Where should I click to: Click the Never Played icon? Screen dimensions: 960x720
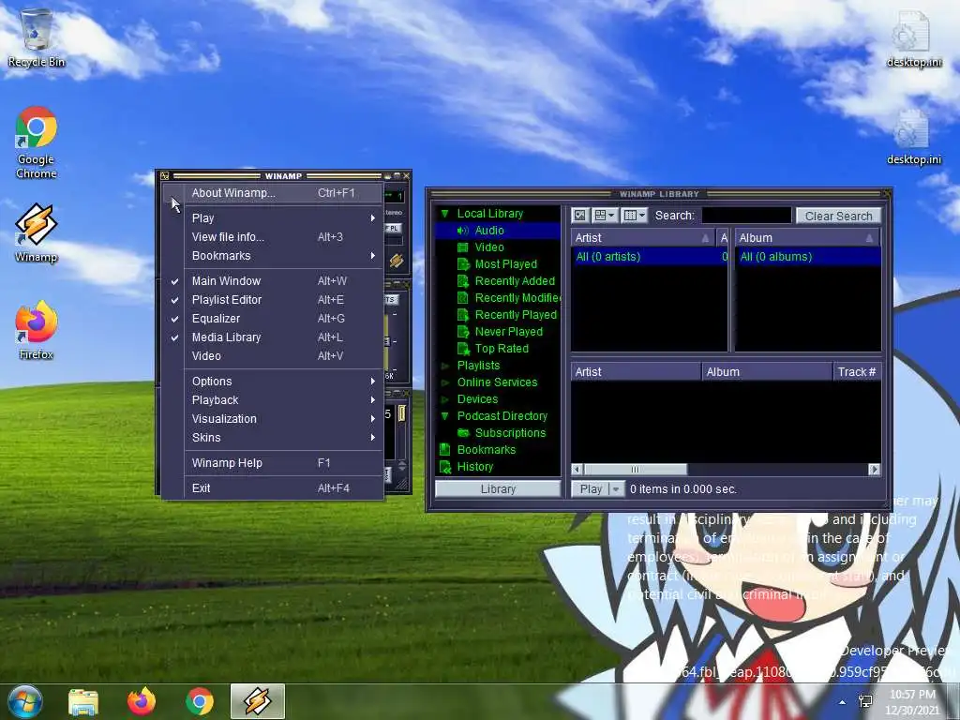tap(463, 331)
